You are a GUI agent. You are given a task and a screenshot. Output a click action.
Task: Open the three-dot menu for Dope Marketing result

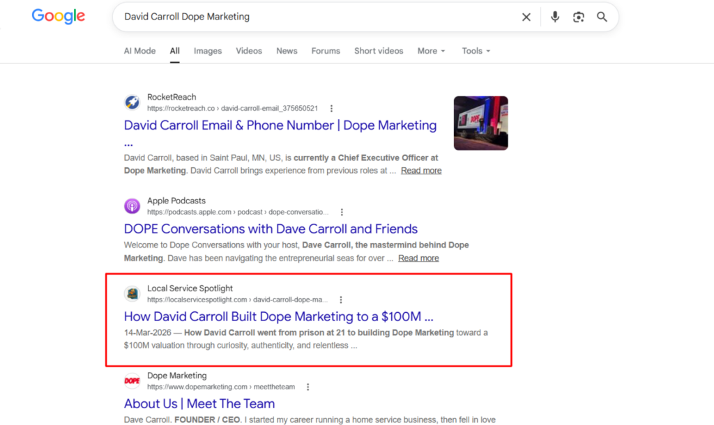(x=307, y=387)
